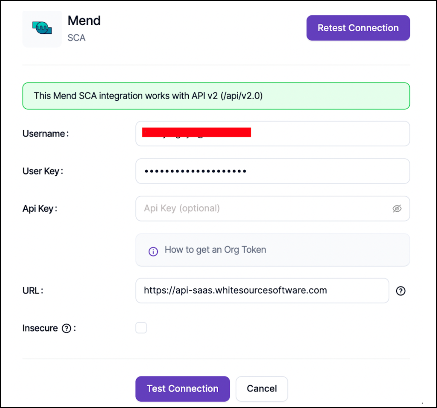Click the Mend title heading
Viewport: 437px width, 408px height.
coord(84,20)
